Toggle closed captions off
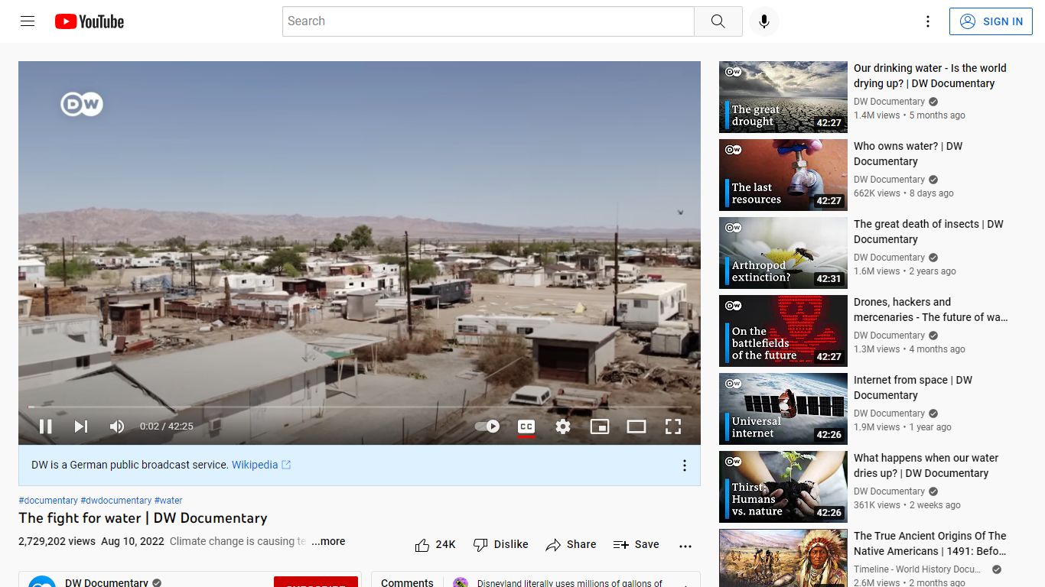The height and width of the screenshot is (587, 1045). click(x=526, y=426)
